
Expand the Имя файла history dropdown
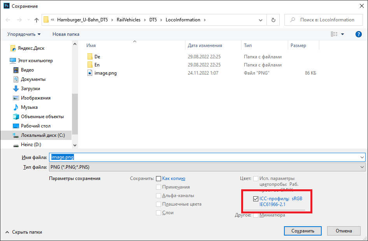click(362, 157)
